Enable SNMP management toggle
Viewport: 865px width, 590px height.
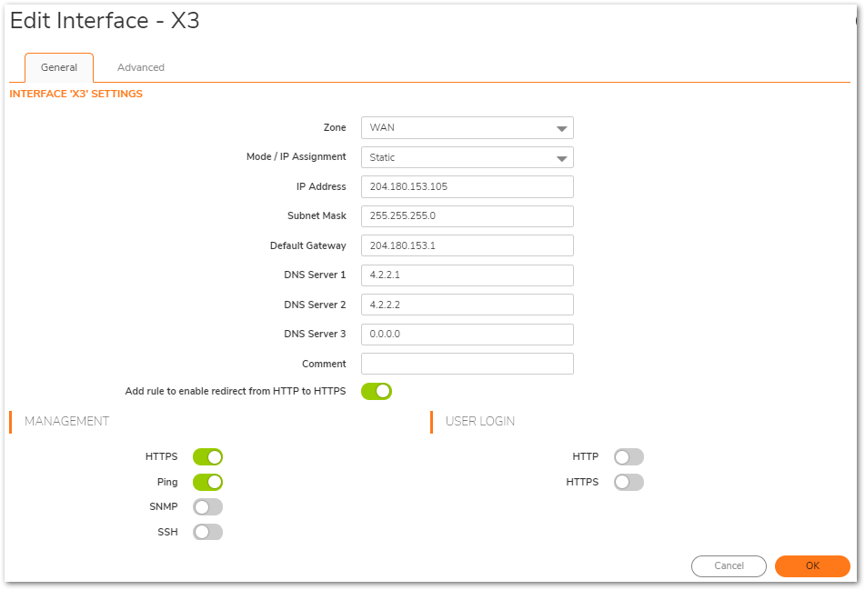(207, 507)
